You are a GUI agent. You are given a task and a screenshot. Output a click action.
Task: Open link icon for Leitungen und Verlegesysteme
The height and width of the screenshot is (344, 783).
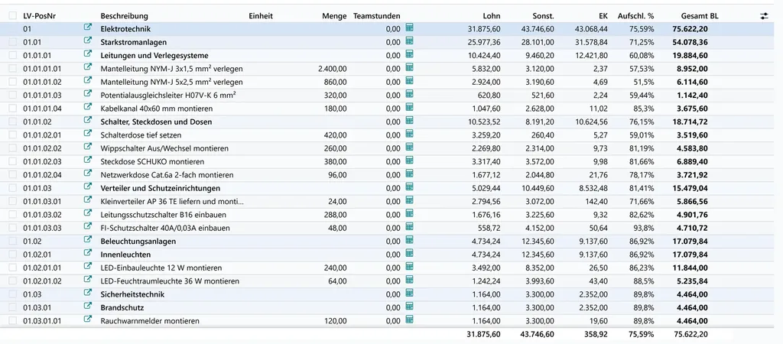click(88, 54)
